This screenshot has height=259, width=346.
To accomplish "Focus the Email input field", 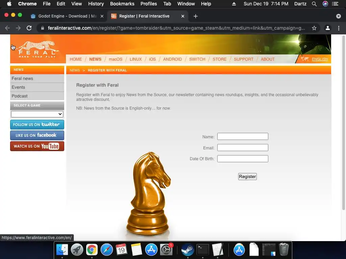I will (243, 148).
